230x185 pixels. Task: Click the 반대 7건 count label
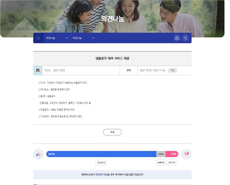point(172,163)
